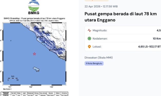161x96 pixels.
Task: Select the II Kota Bengkulu MMI badge
Action: 94,63
